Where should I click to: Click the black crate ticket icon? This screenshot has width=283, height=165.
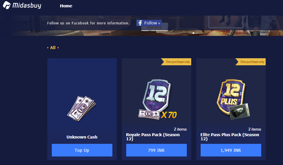coord(239,111)
